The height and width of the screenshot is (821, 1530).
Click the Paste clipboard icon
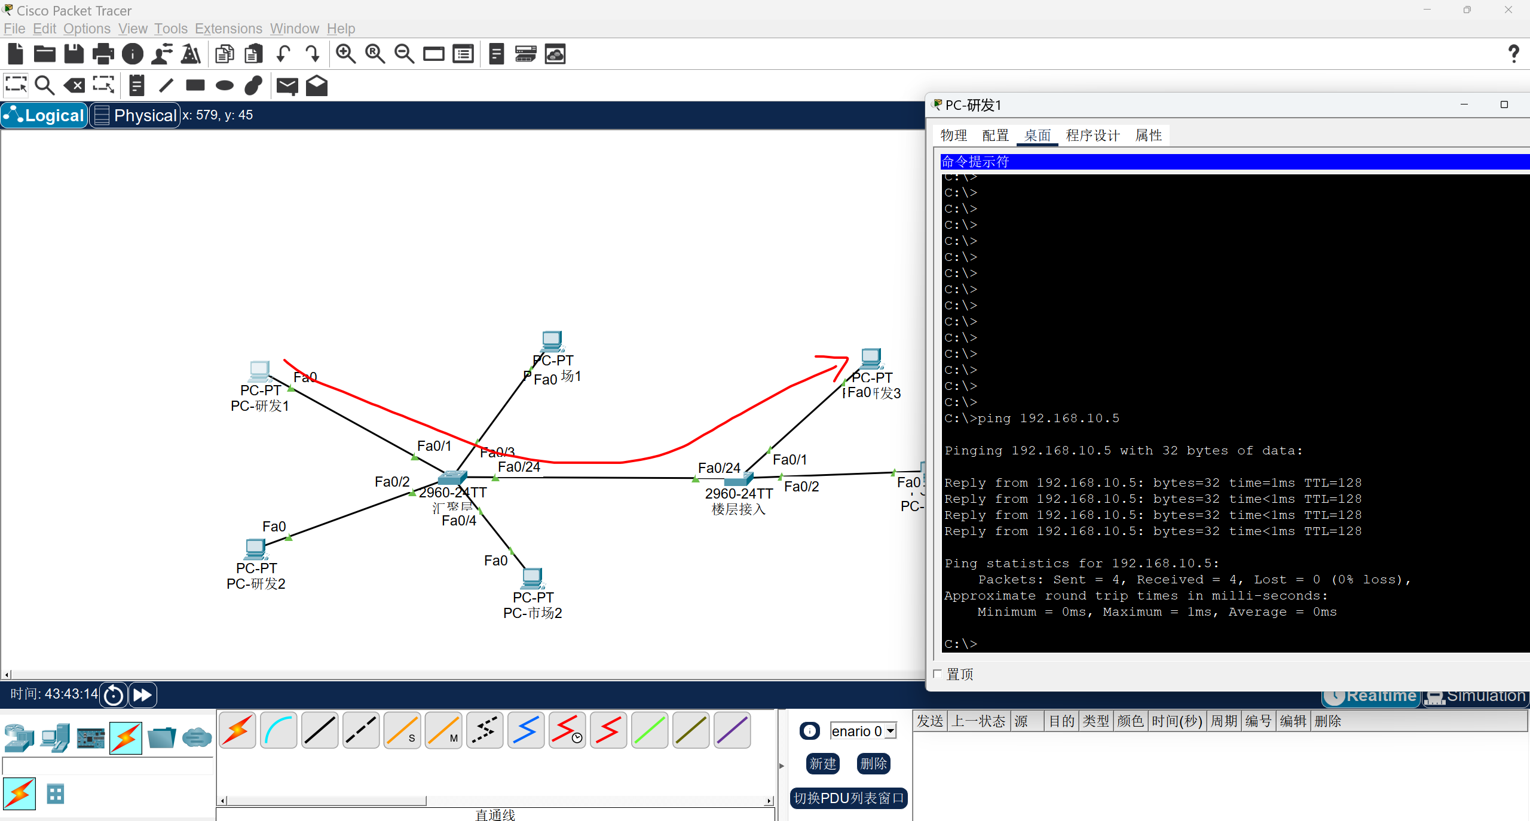[254, 54]
